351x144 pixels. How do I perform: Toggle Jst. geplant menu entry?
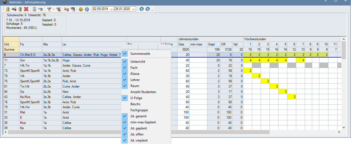coord(146,128)
